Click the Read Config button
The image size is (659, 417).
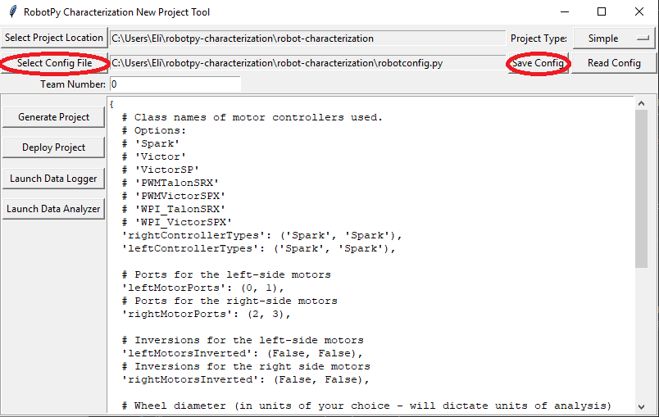click(x=614, y=63)
